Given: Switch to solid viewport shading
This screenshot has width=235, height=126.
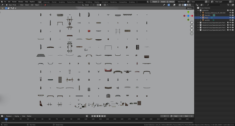Looking at the screenshot, I should pyautogui.click(x=185, y=5).
